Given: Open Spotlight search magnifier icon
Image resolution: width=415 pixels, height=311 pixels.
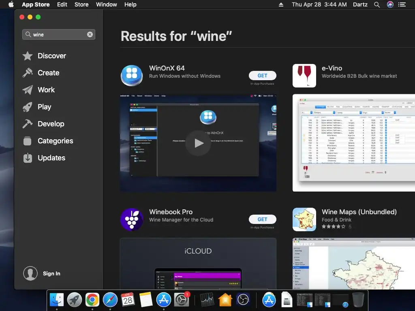Looking at the screenshot, I should (x=377, y=4).
